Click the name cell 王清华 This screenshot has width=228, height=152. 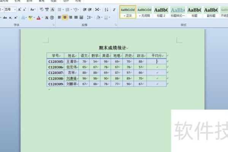click(x=71, y=62)
